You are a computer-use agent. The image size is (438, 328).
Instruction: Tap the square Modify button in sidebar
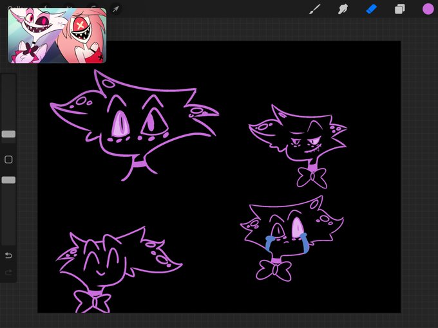tap(8, 159)
